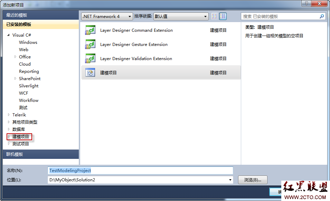Open the 默认值 sort order dropdown

(x=181, y=16)
